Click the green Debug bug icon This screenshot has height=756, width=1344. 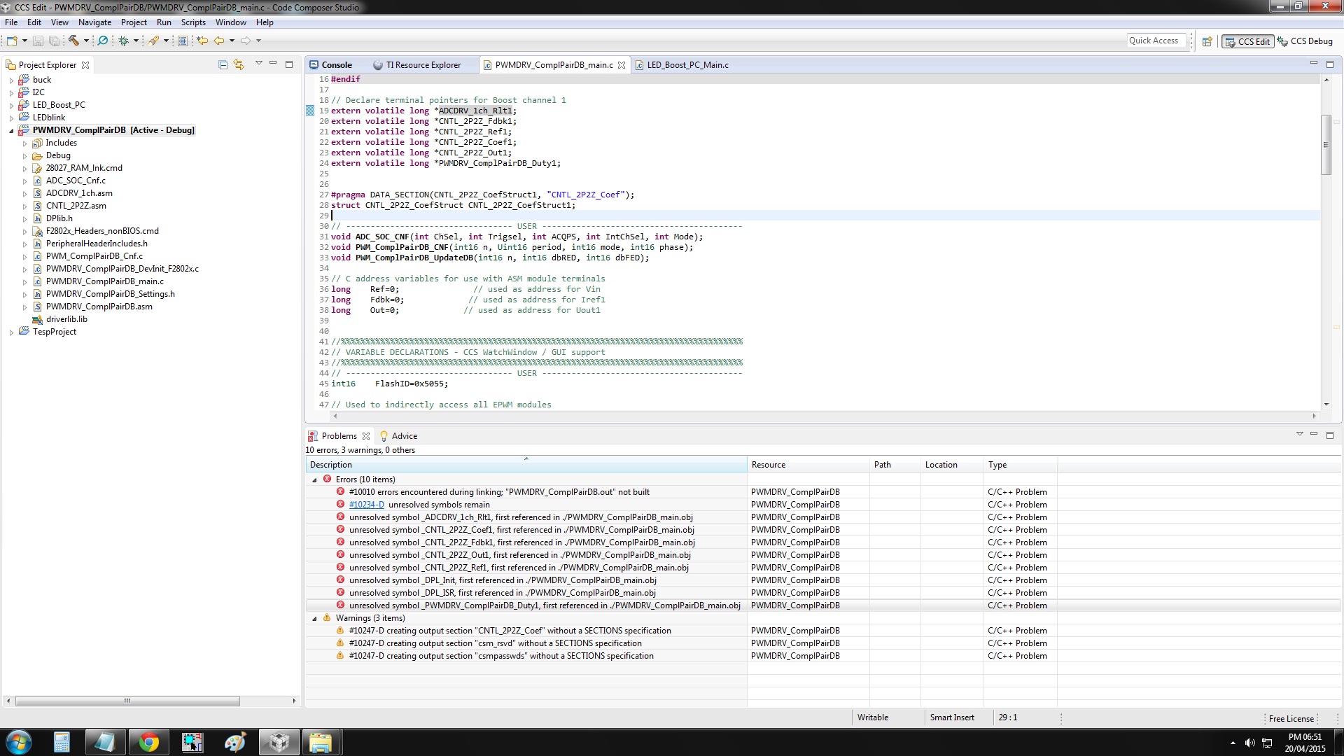(123, 41)
